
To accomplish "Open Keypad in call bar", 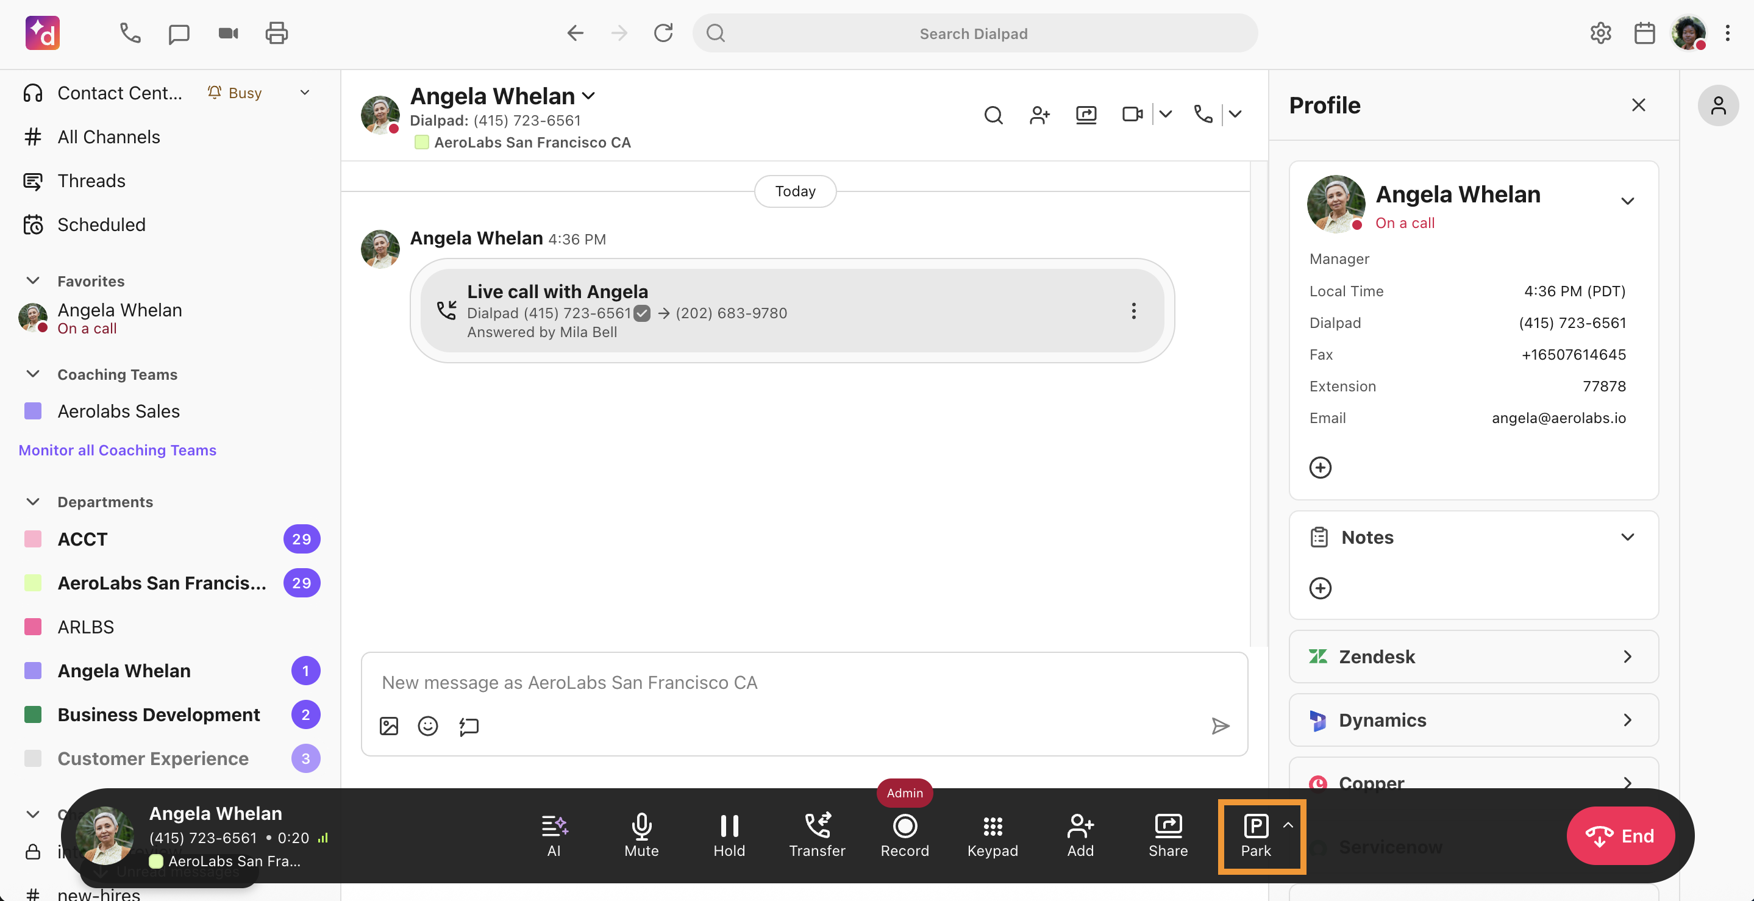I will coord(993,836).
